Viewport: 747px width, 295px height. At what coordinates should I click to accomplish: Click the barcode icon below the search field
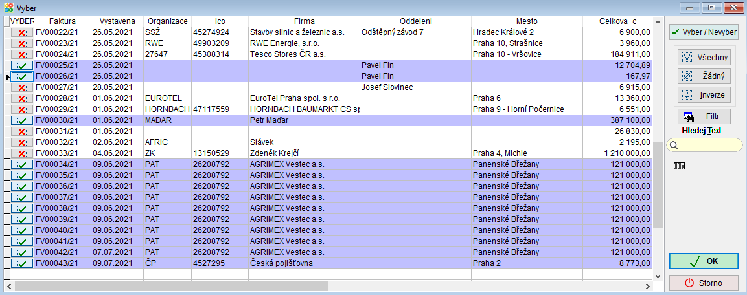679,166
